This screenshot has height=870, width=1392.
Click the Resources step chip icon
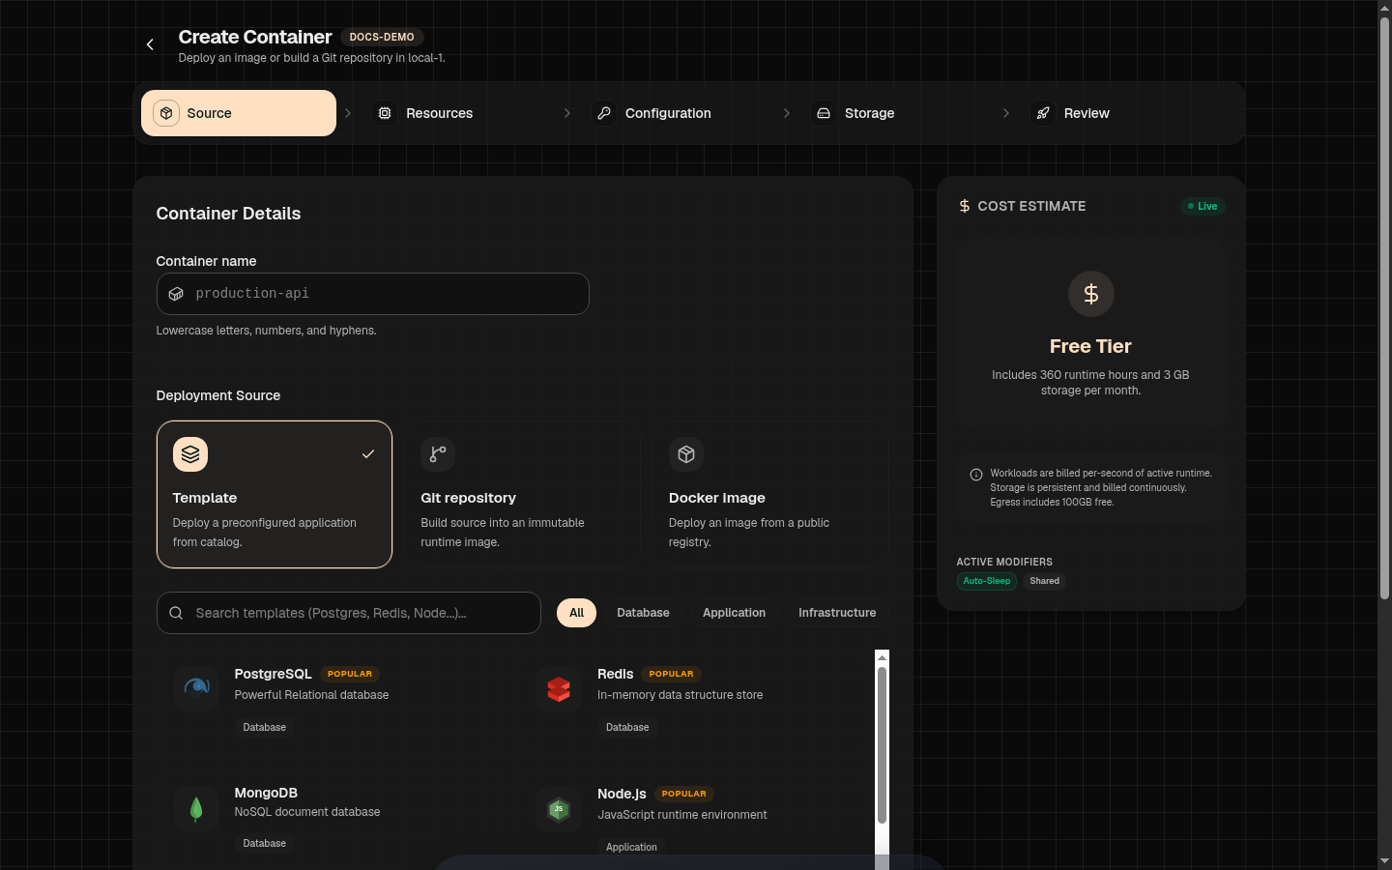[385, 113]
